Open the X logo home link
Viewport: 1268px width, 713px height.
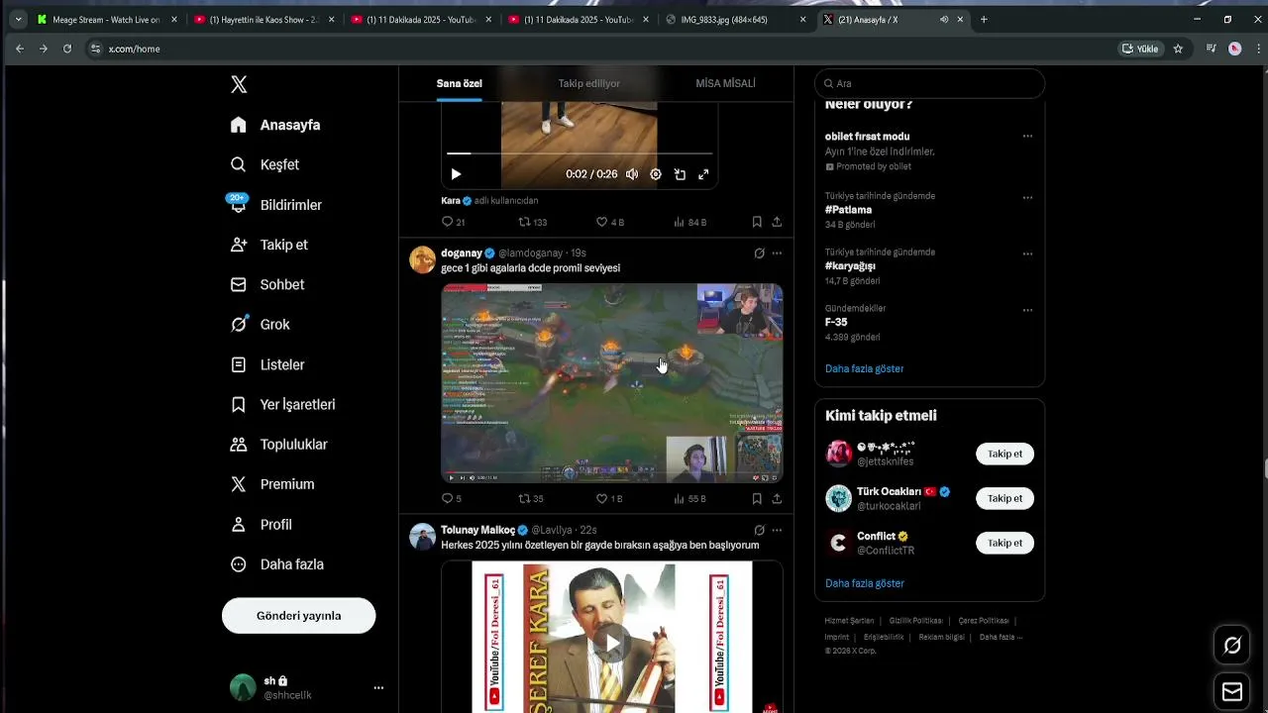click(x=239, y=84)
